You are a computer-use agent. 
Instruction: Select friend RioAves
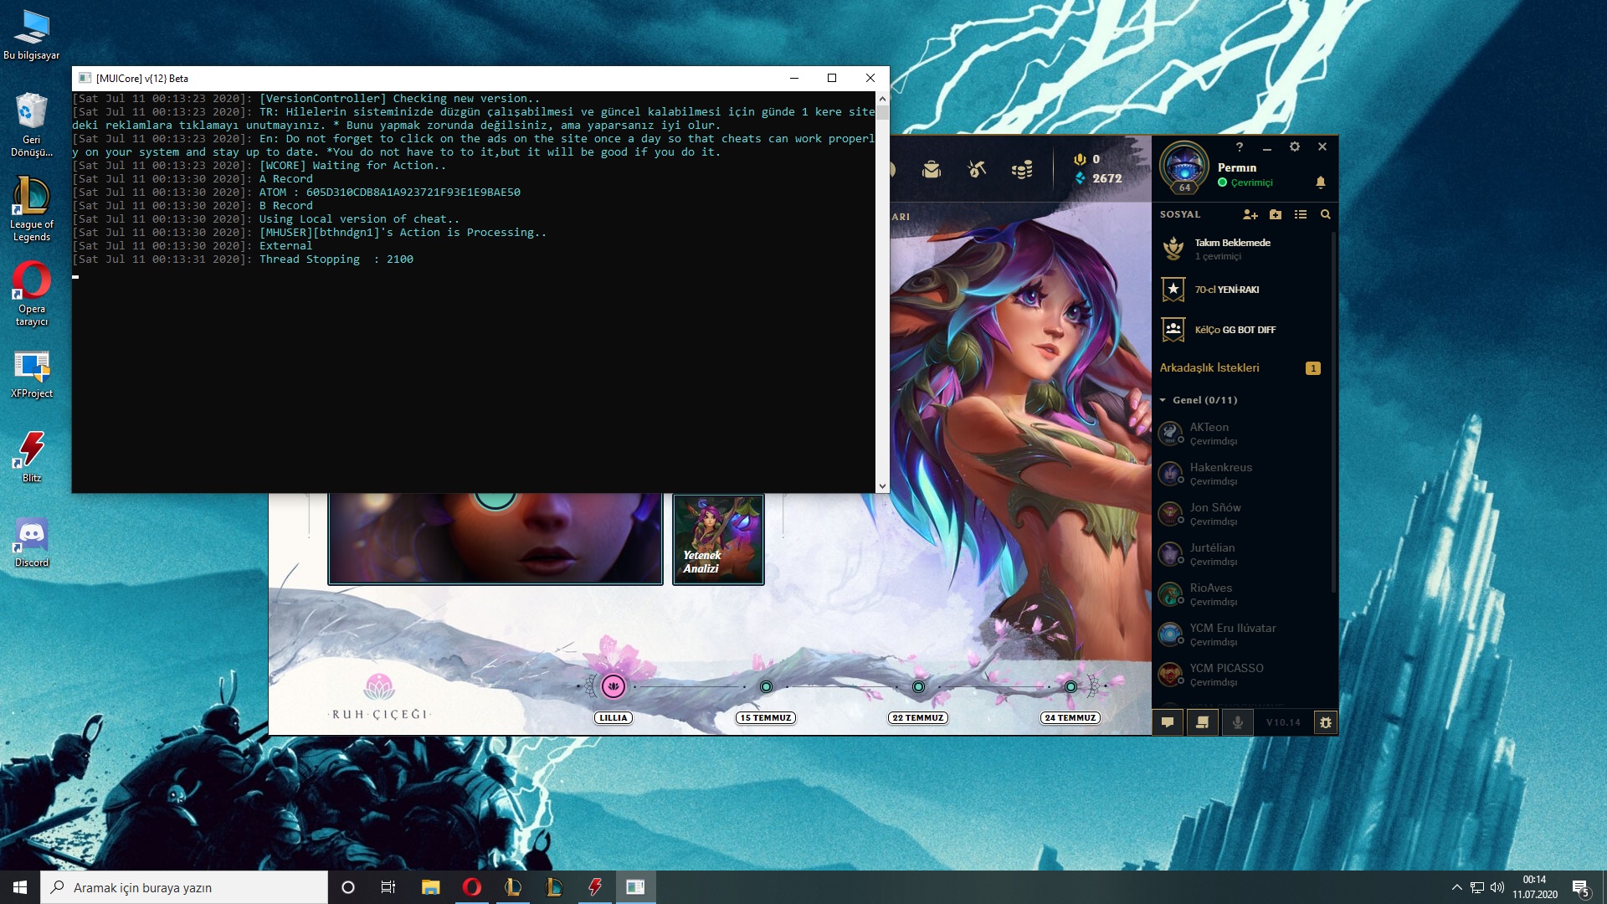point(1242,594)
